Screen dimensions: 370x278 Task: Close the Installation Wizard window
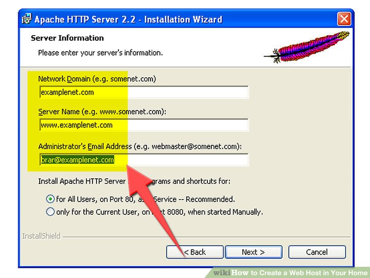(x=344, y=19)
